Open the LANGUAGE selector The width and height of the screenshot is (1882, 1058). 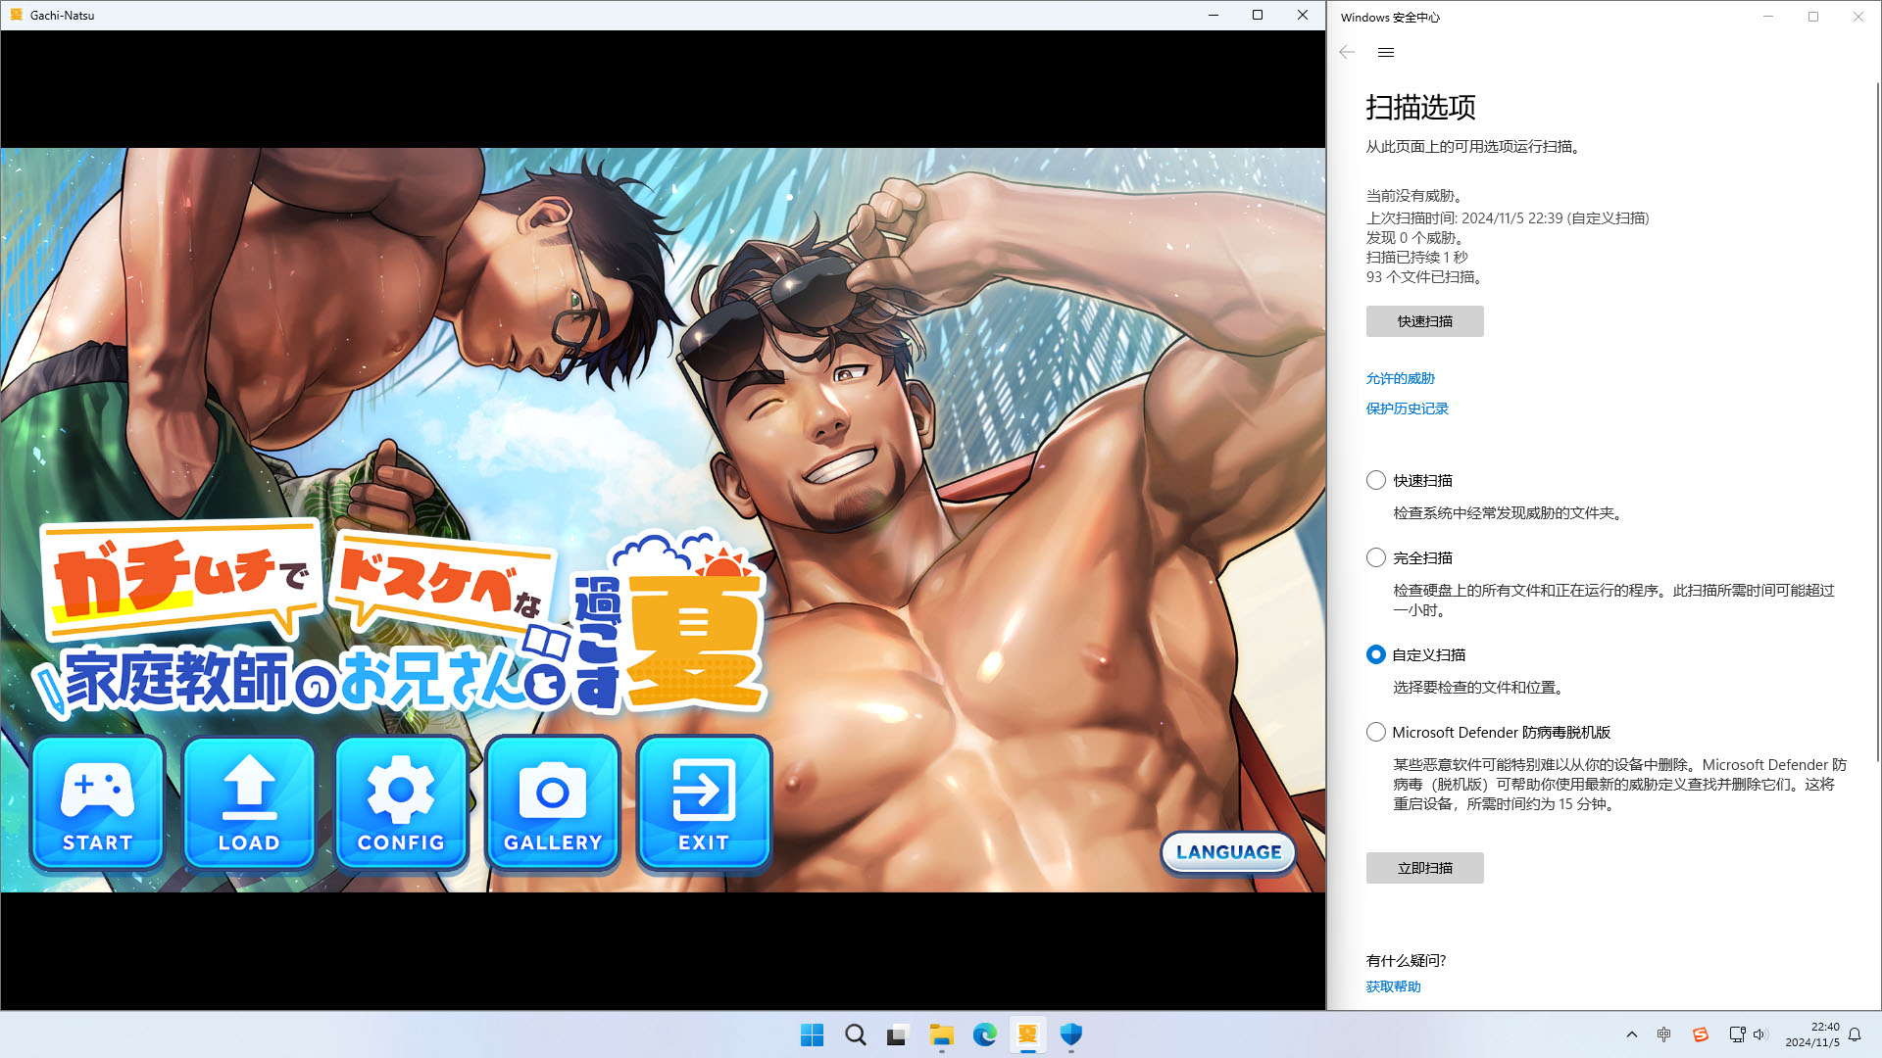point(1228,852)
